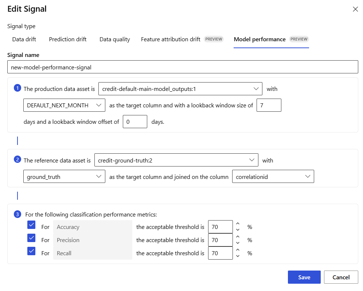The width and height of the screenshot is (363, 291).
Task: Increase the Precision threshold with up arrow
Action: (238, 237)
